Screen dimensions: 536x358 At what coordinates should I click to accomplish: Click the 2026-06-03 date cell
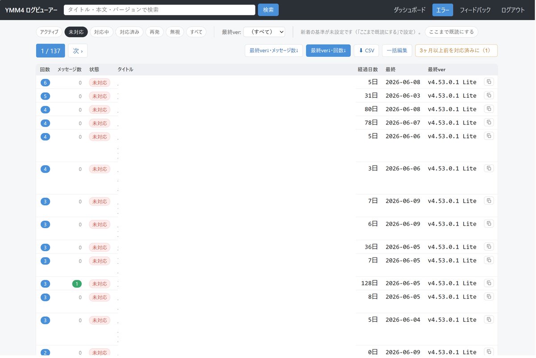click(403, 96)
